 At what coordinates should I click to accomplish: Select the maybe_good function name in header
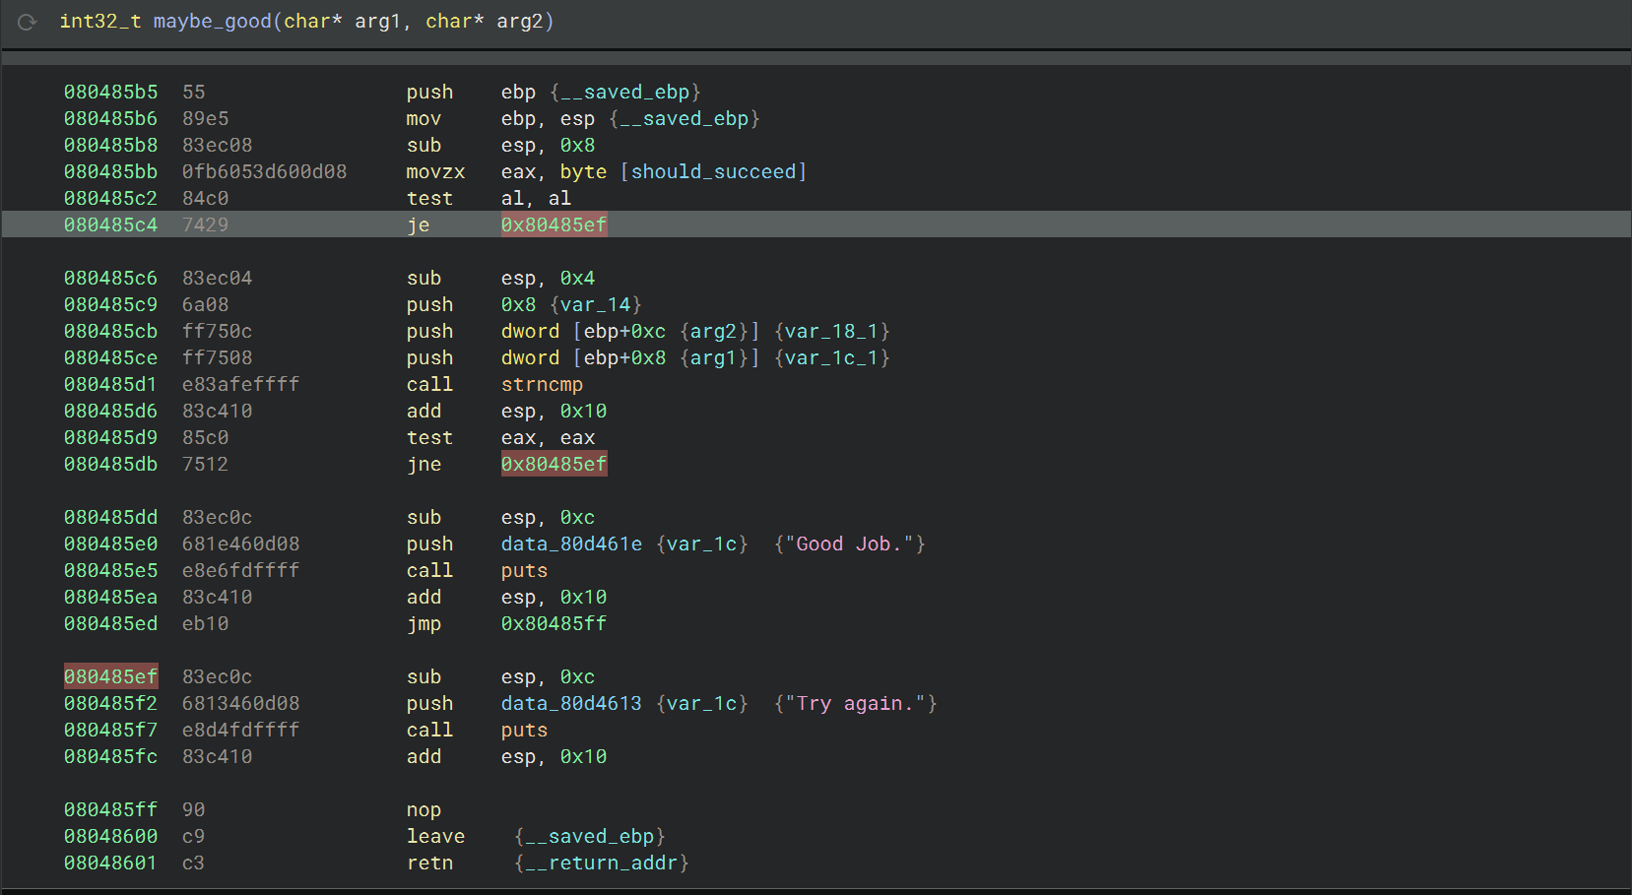pos(212,21)
